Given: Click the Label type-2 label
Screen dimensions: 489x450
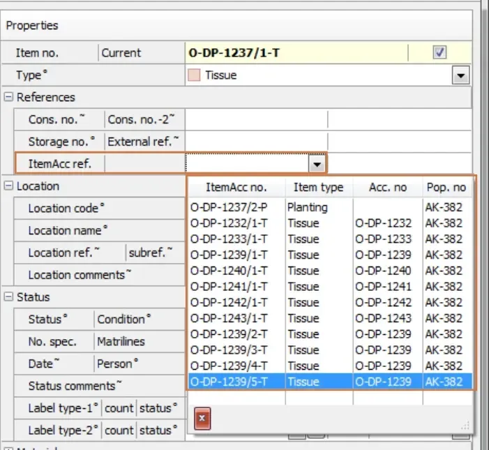Looking at the screenshot, I should [x=63, y=430].
